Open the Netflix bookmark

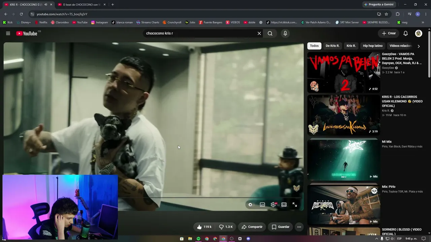[x=41, y=23]
